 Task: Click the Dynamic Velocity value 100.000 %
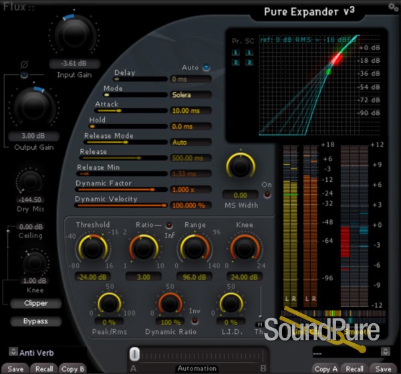coord(190,205)
